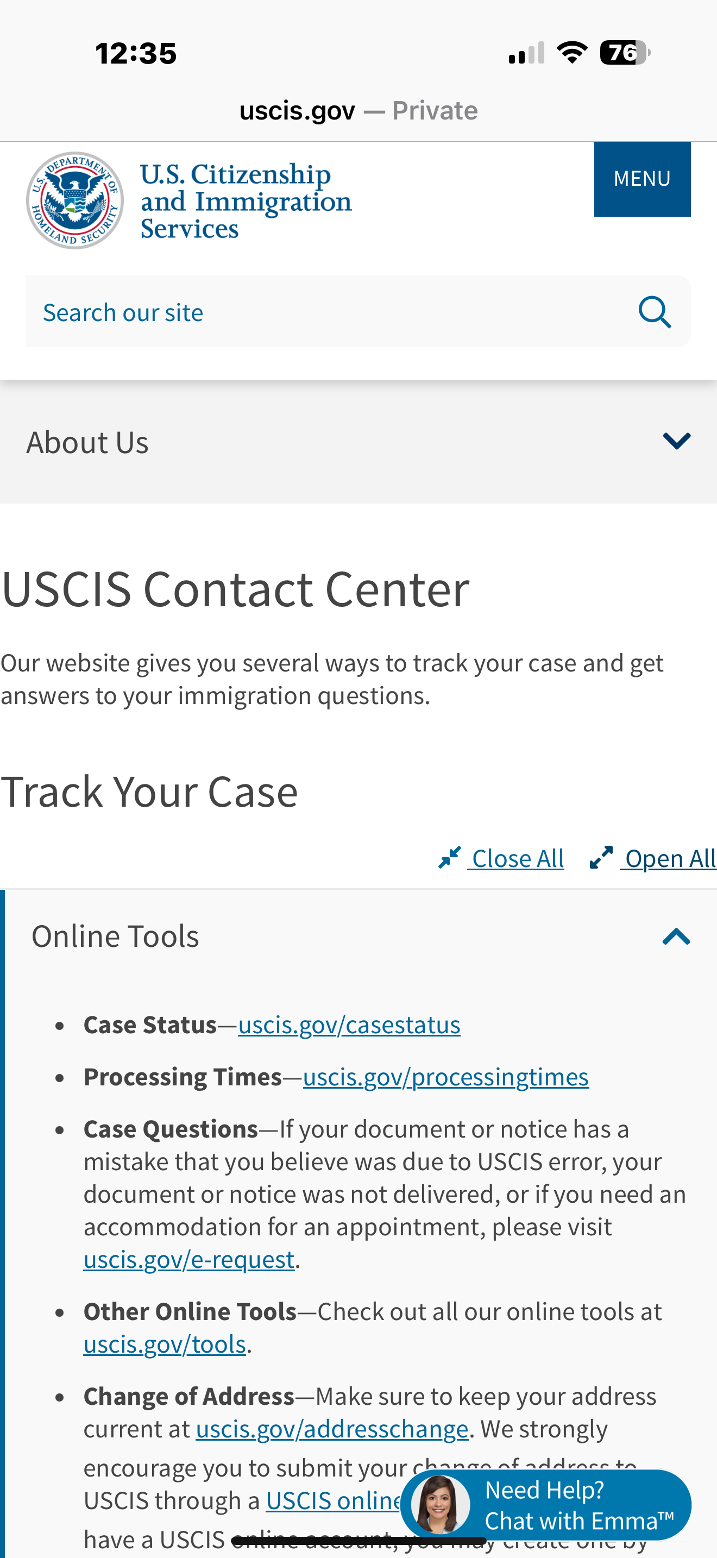The image size is (717, 1558).
Task: Collapse the Online Tools section chevron
Action: pyautogui.click(x=676, y=937)
